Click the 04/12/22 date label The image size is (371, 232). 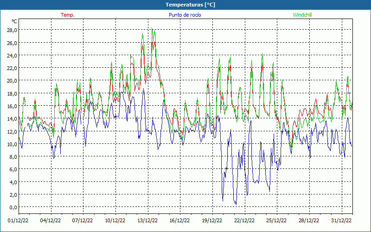point(51,220)
